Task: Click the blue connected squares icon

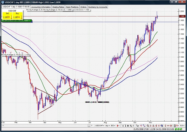Action: [x=144, y=126]
